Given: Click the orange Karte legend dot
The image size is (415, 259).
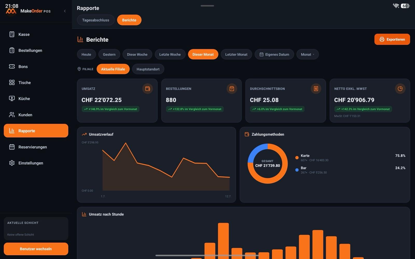Looking at the screenshot, I should click(x=297, y=158).
